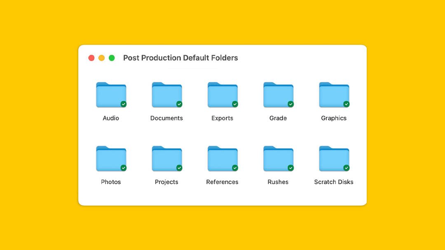
Task: Open the Exports folder
Action: pos(222,95)
